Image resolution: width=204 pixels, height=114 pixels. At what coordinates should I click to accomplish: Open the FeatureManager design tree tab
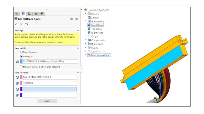click(17, 14)
